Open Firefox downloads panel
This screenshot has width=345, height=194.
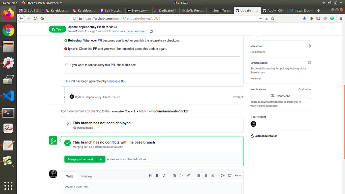[x=304, y=19]
